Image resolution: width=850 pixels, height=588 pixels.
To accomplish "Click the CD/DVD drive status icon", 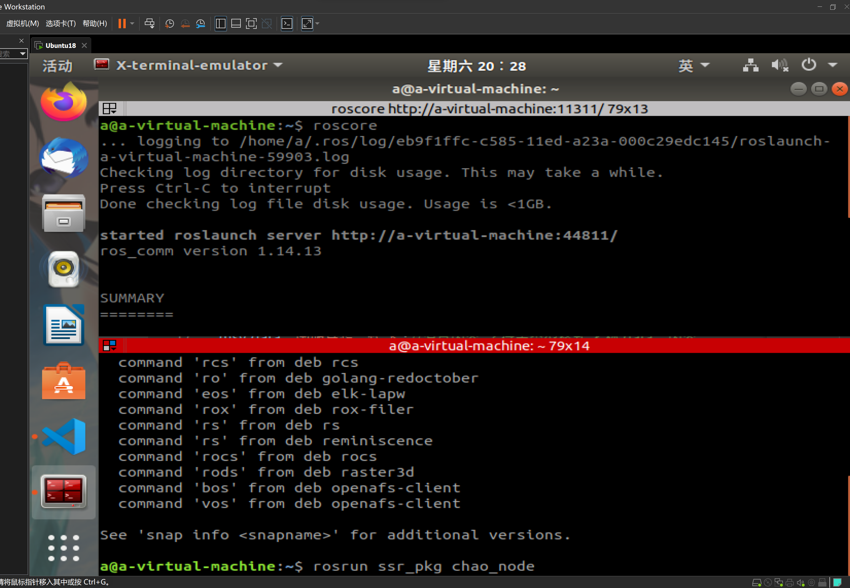I will [x=768, y=582].
